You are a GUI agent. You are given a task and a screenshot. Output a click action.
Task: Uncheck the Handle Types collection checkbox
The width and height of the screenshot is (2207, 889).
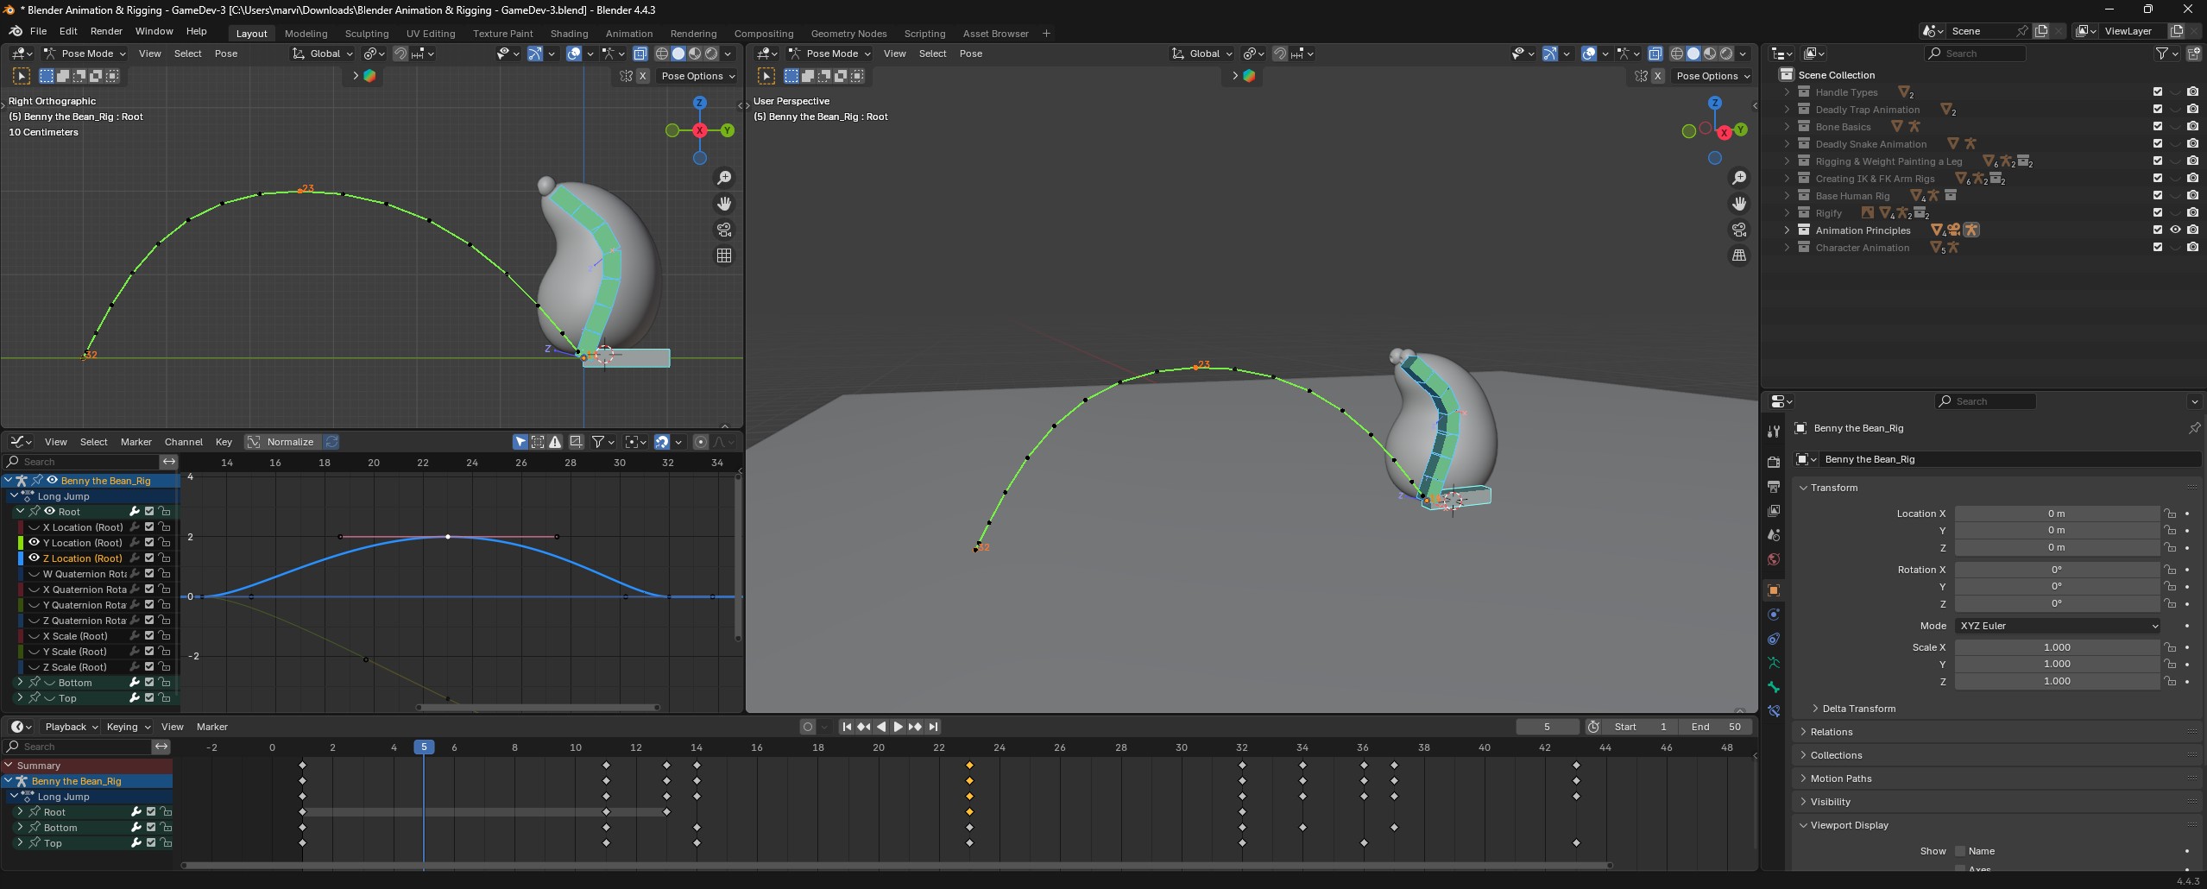point(2158,91)
